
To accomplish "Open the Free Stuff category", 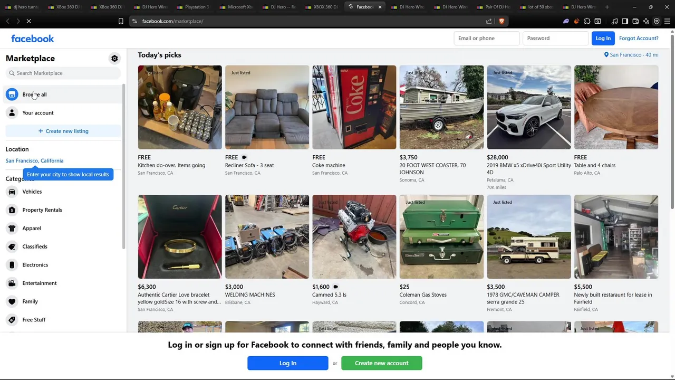I will pyautogui.click(x=62, y=320).
